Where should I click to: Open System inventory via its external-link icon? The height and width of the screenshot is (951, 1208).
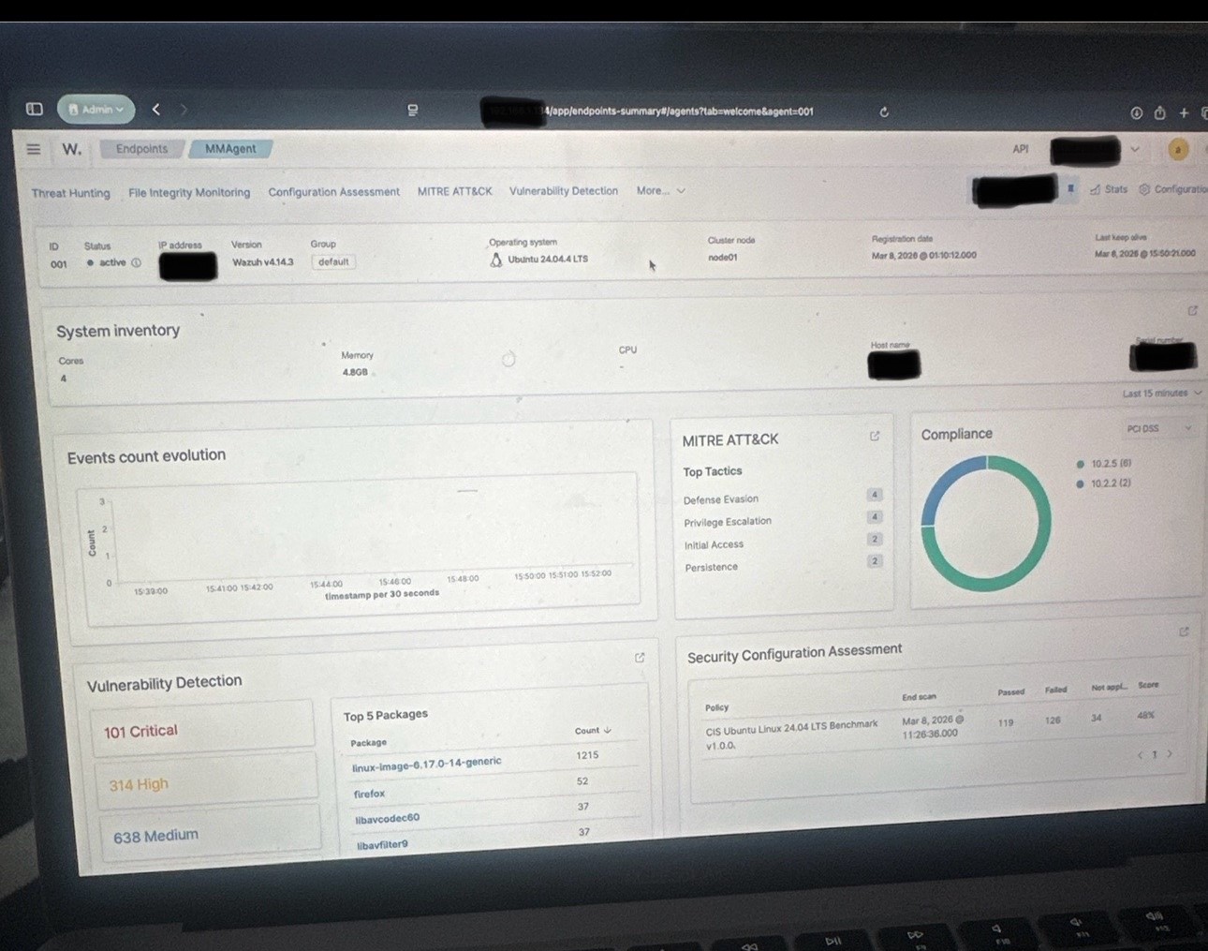1191,310
